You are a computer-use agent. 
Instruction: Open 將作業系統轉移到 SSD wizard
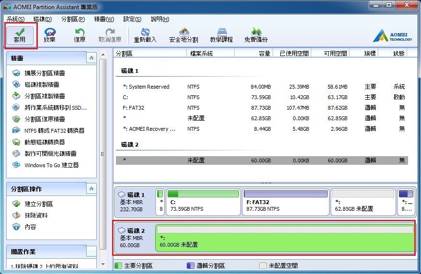tap(50, 108)
